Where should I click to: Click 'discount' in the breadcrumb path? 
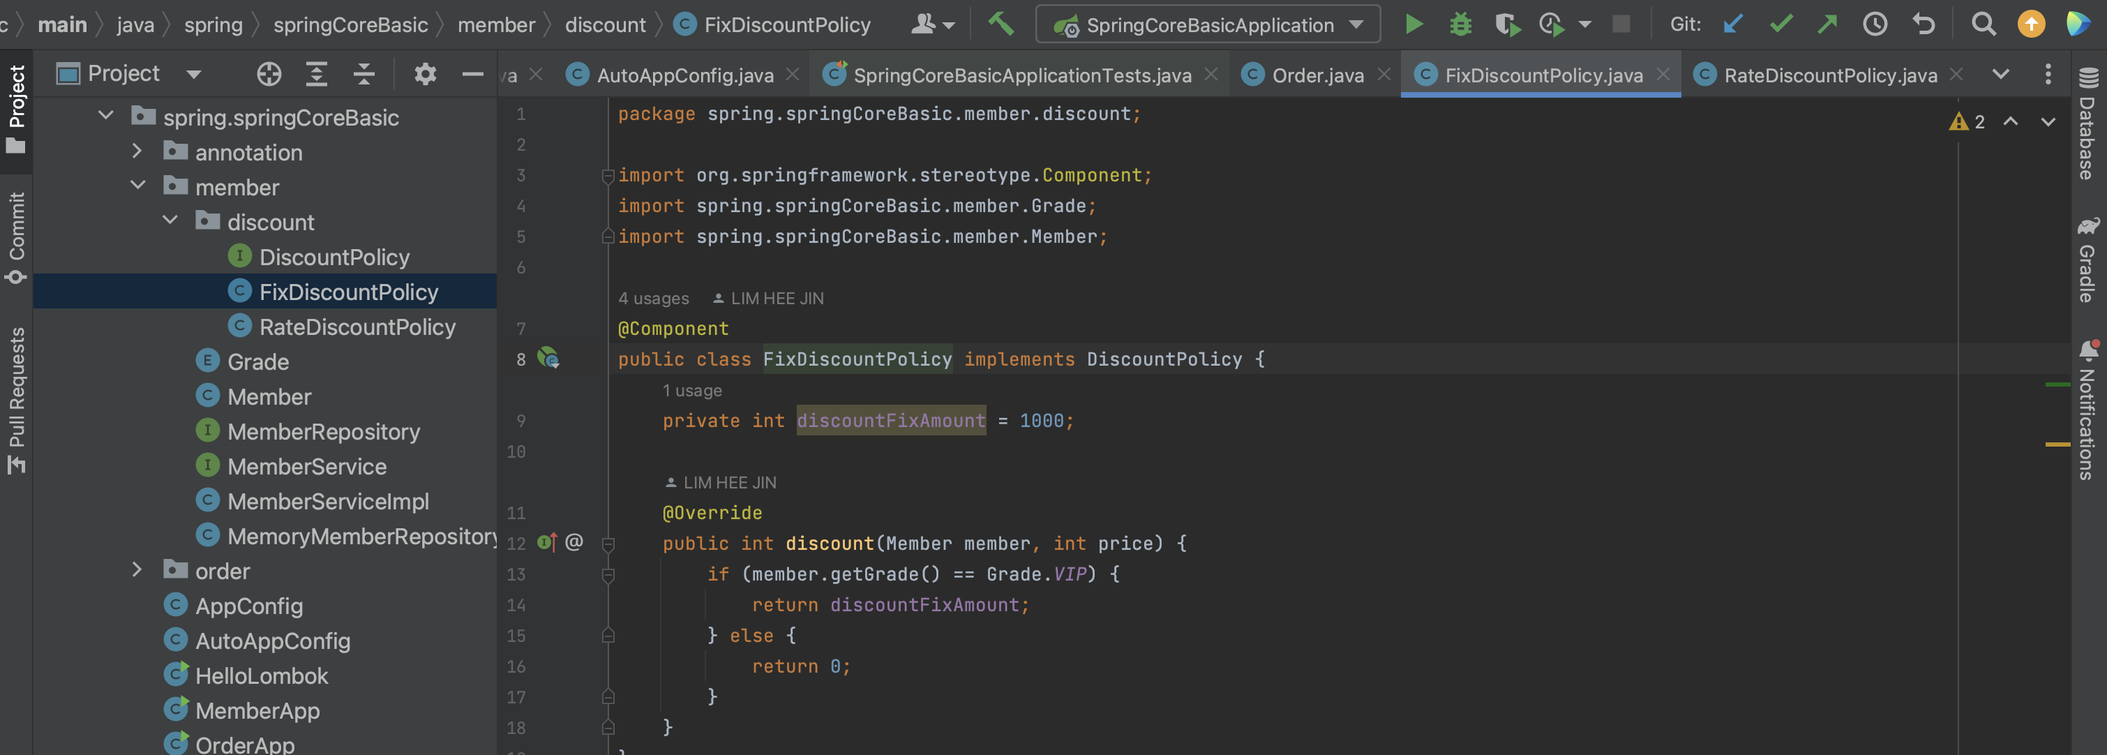coord(606,24)
